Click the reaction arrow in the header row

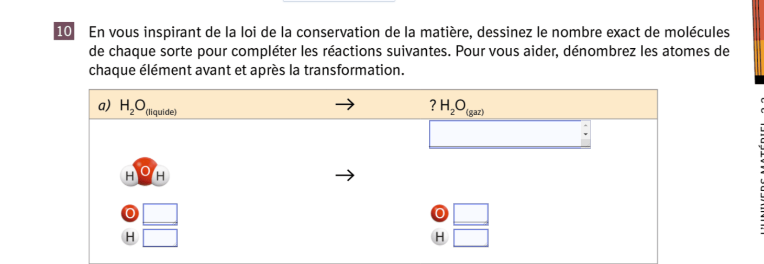tap(344, 105)
